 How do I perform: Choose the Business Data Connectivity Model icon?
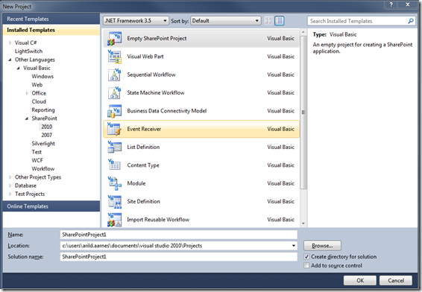[114, 111]
